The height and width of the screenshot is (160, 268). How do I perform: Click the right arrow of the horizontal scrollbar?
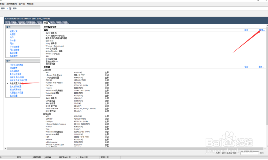click(265, 149)
